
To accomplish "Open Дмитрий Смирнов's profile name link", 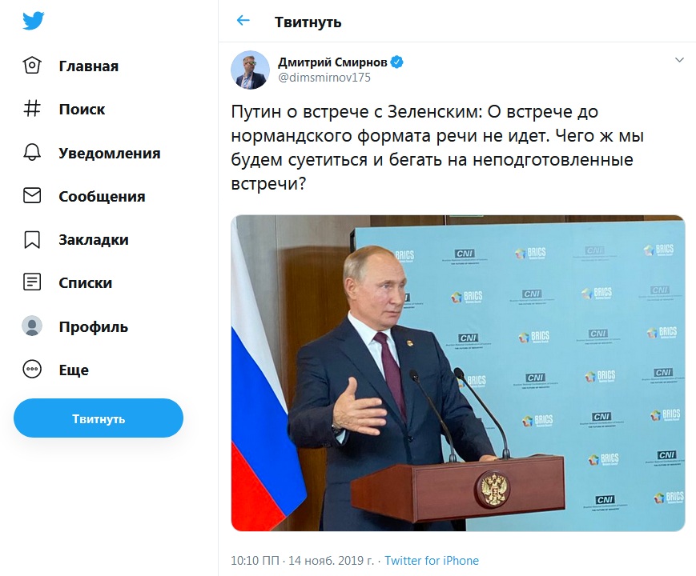I will click(332, 62).
